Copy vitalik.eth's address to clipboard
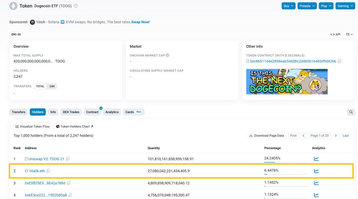The image size is (358, 199). coord(48,171)
